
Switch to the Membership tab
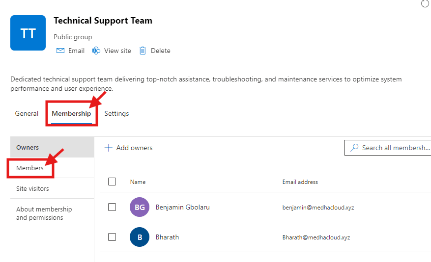pyautogui.click(x=71, y=113)
